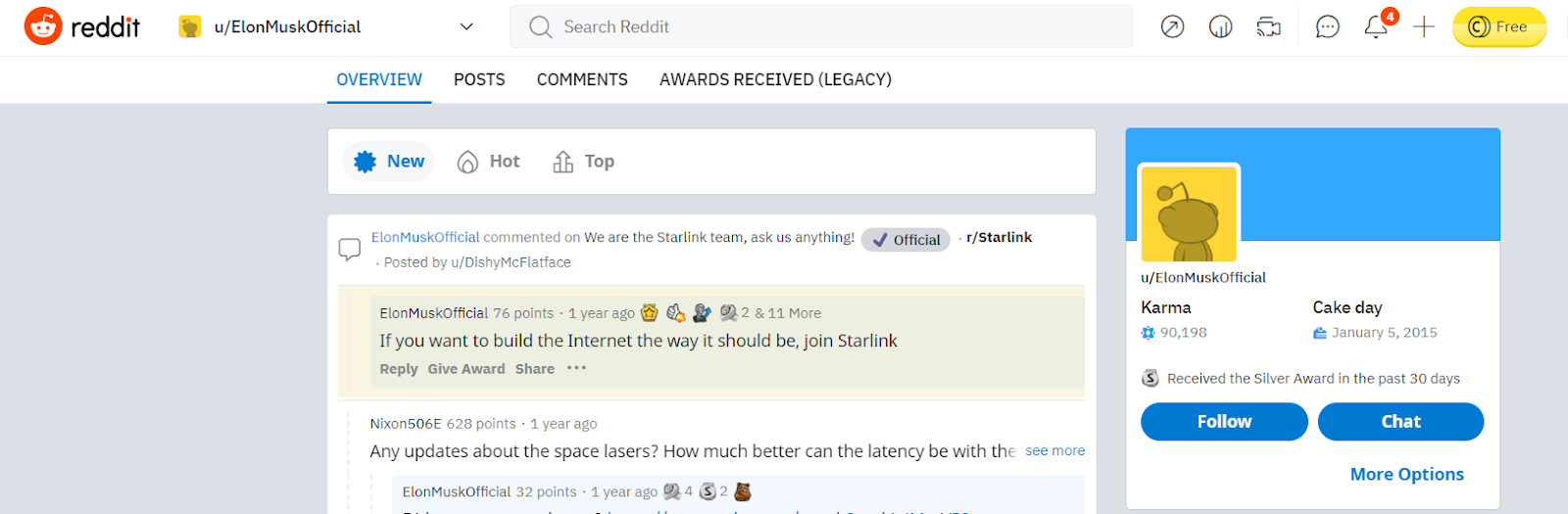Viewport: 1568px width, 514px height.
Task: Open the Reddit Live broadcast icon
Action: (x=1269, y=26)
